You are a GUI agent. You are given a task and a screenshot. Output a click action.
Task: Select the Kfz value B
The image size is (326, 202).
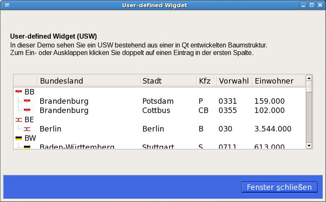tap(201, 129)
